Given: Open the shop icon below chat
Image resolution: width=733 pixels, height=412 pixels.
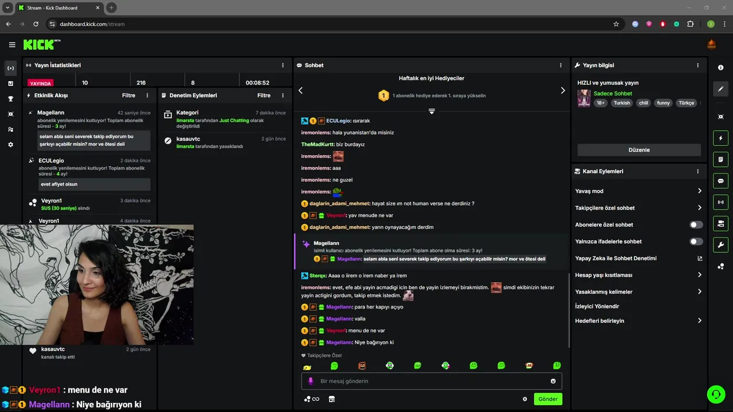Looking at the screenshot, I should click(331, 399).
